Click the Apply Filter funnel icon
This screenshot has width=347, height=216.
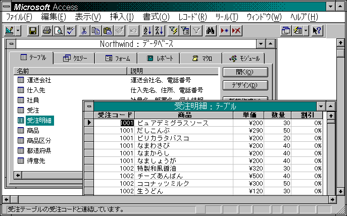click(x=196, y=31)
